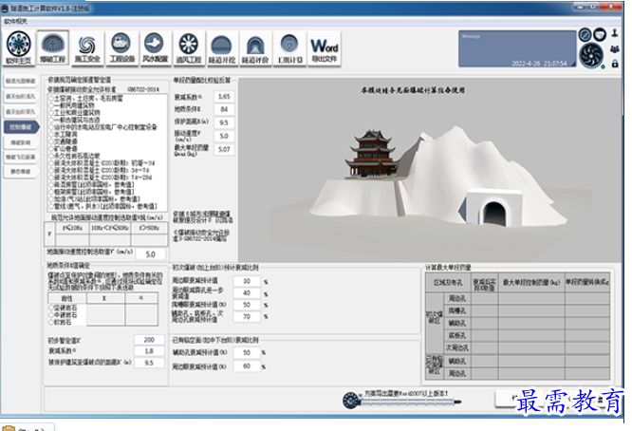Open the 施工安全 construction safety module

pyautogui.click(x=87, y=48)
